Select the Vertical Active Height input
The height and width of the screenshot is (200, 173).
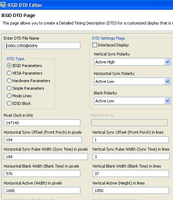click(x=131, y=191)
